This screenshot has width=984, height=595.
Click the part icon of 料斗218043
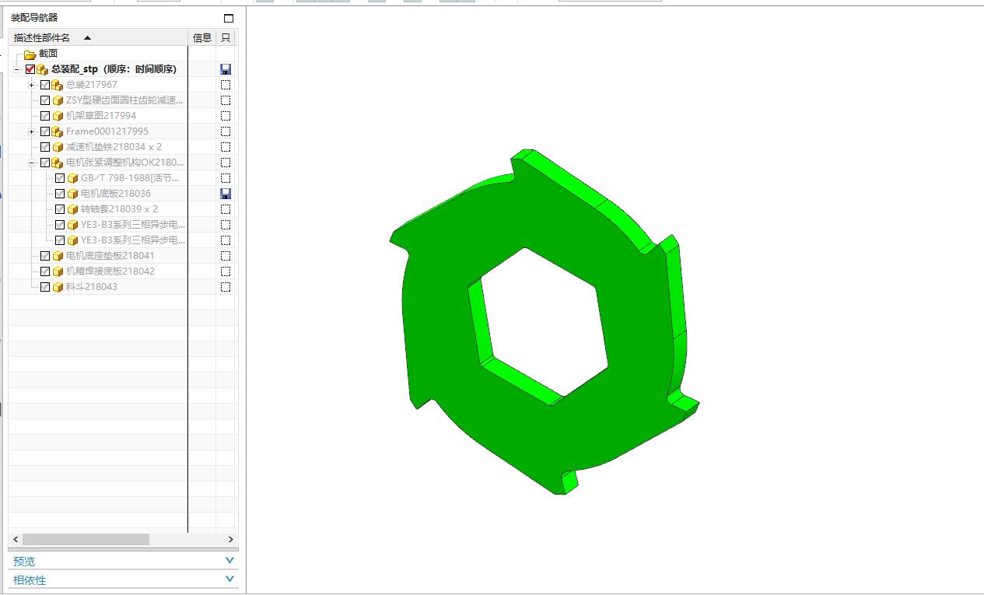tap(58, 287)
